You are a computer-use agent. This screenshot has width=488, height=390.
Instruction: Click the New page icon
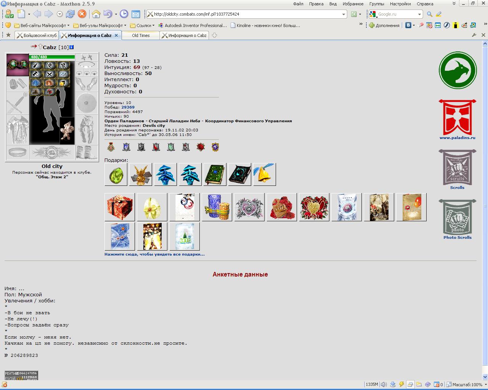click(x=21, y=14)
